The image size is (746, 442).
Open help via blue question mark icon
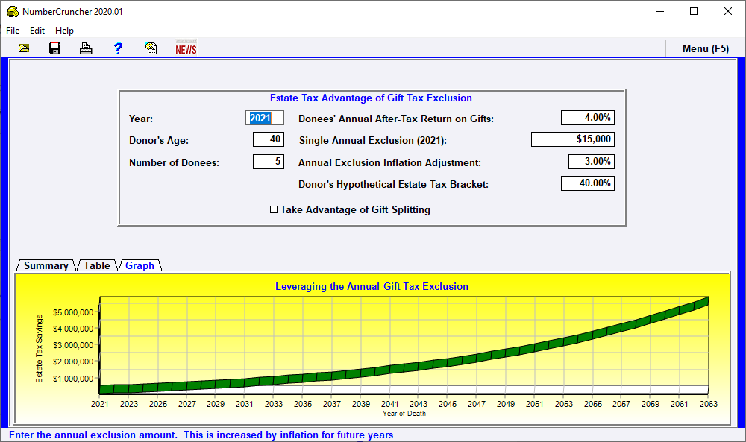tap(118, 48)
